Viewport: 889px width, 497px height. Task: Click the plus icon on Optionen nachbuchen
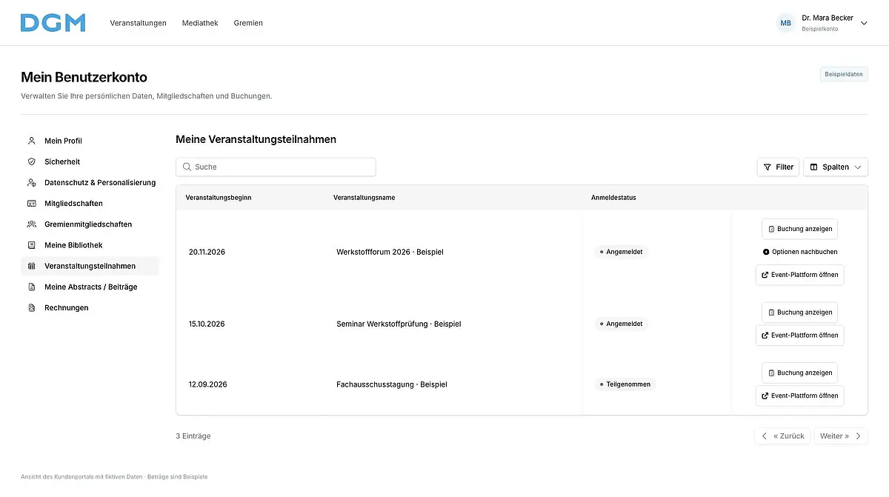[766, 252]
